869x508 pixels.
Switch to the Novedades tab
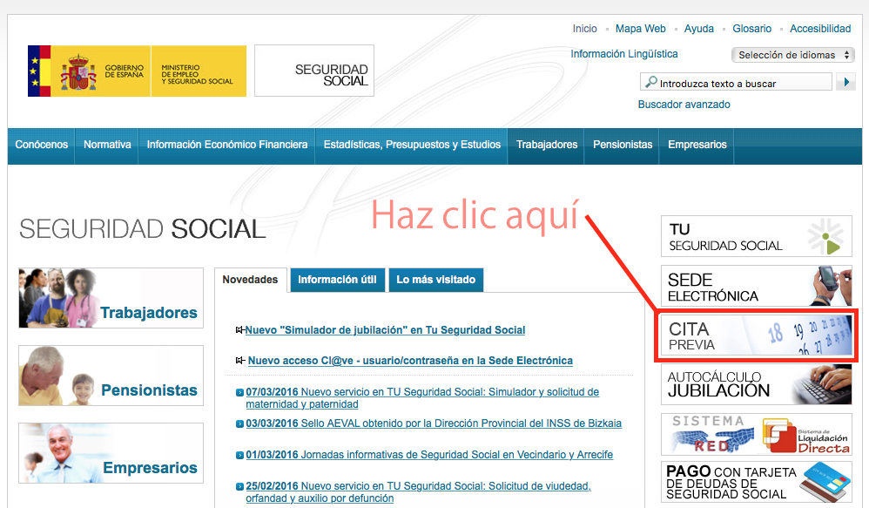[250, 280]
